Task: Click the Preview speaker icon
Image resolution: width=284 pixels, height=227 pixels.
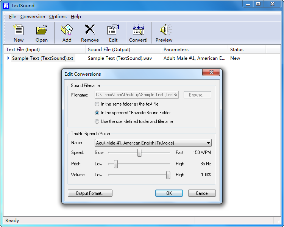Action: pos(164,30)
